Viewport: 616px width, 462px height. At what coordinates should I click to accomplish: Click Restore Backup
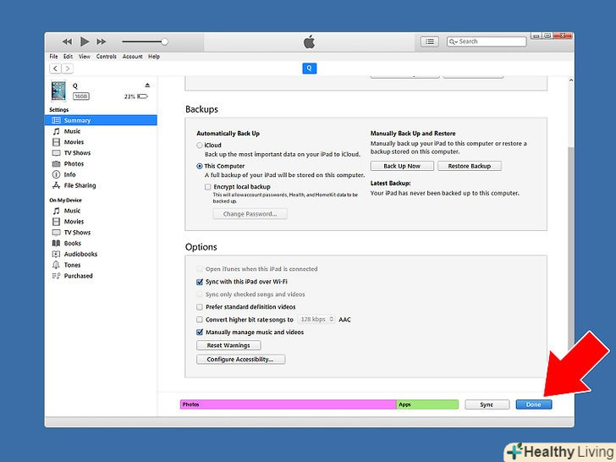click(470, 166)
